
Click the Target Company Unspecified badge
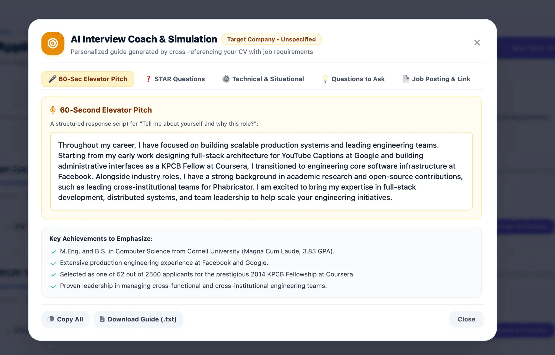pyautogui.click(x=272, y=39)
